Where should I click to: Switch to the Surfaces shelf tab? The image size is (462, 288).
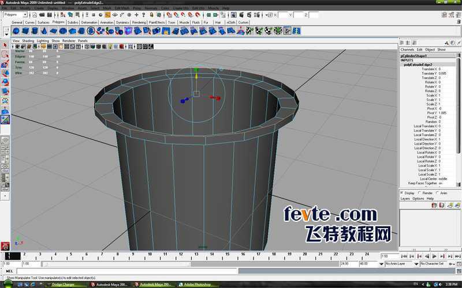pos(43,22)
